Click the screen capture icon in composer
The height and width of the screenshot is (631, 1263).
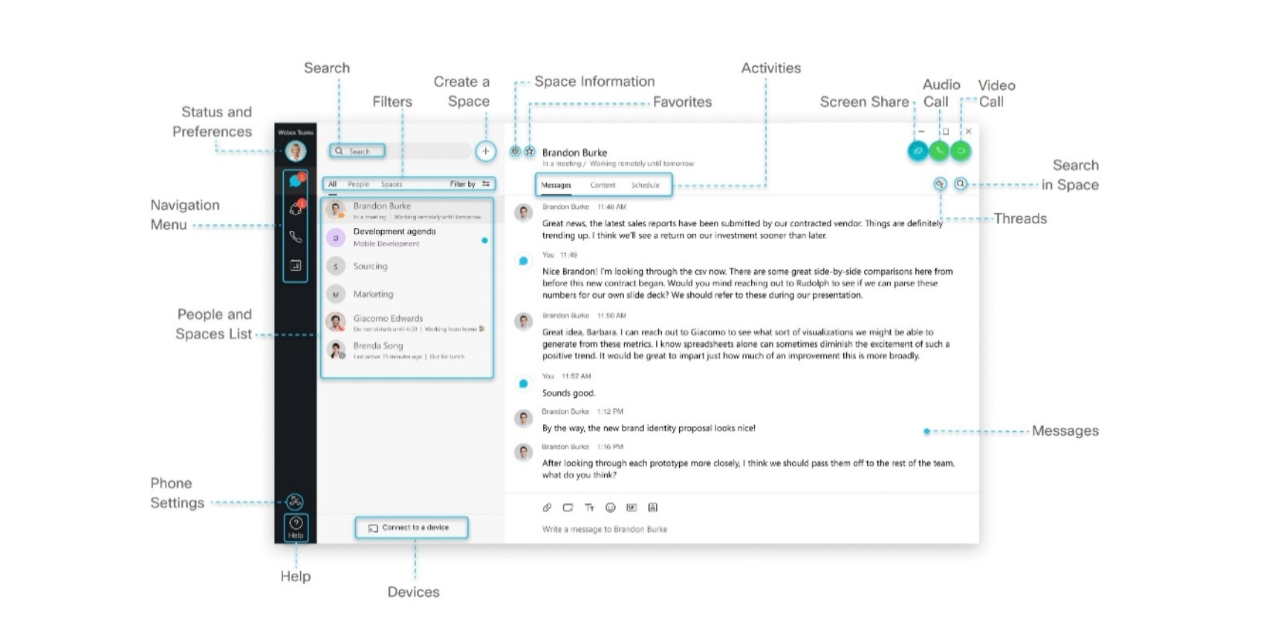tap(568, 508)
